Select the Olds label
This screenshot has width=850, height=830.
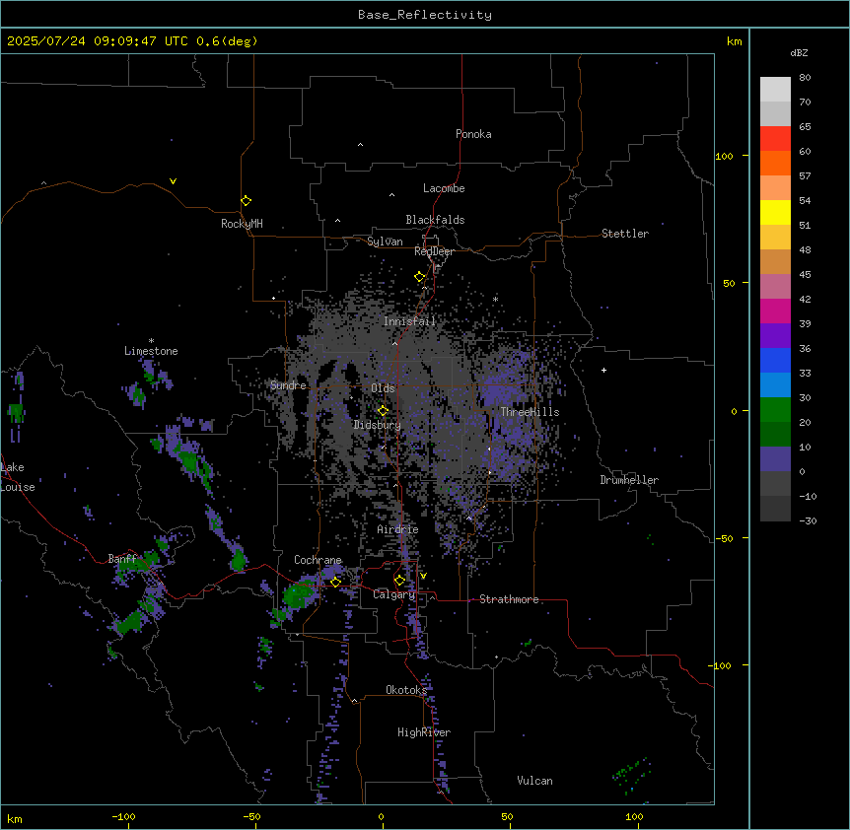click(383, 388)
